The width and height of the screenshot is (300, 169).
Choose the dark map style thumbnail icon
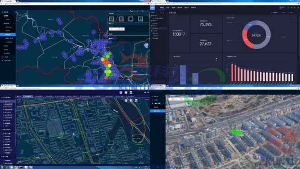point(131,19)
